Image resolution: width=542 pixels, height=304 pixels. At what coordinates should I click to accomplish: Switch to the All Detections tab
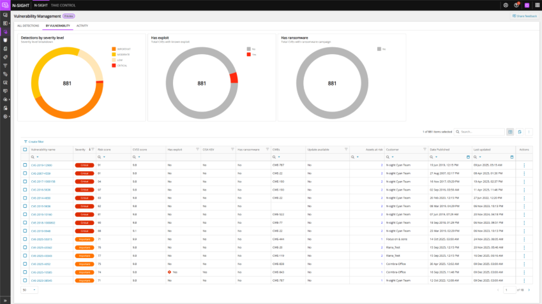[x=28, y=25]
